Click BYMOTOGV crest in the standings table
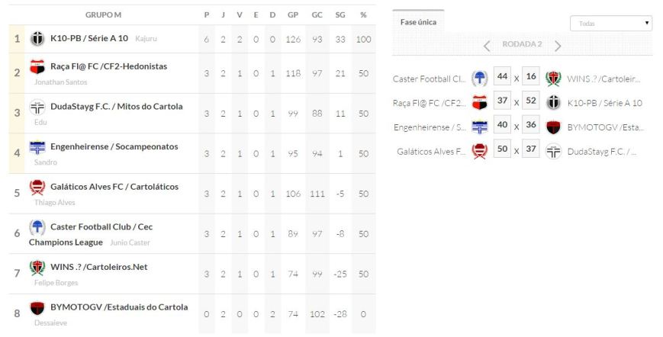 click(37, 308)
